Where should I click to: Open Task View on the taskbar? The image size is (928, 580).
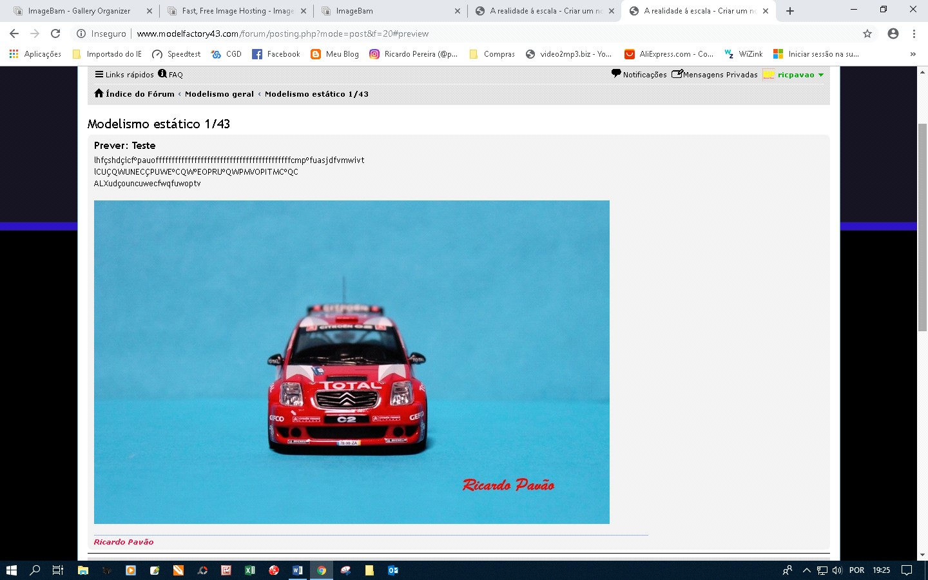click(57, 570)
